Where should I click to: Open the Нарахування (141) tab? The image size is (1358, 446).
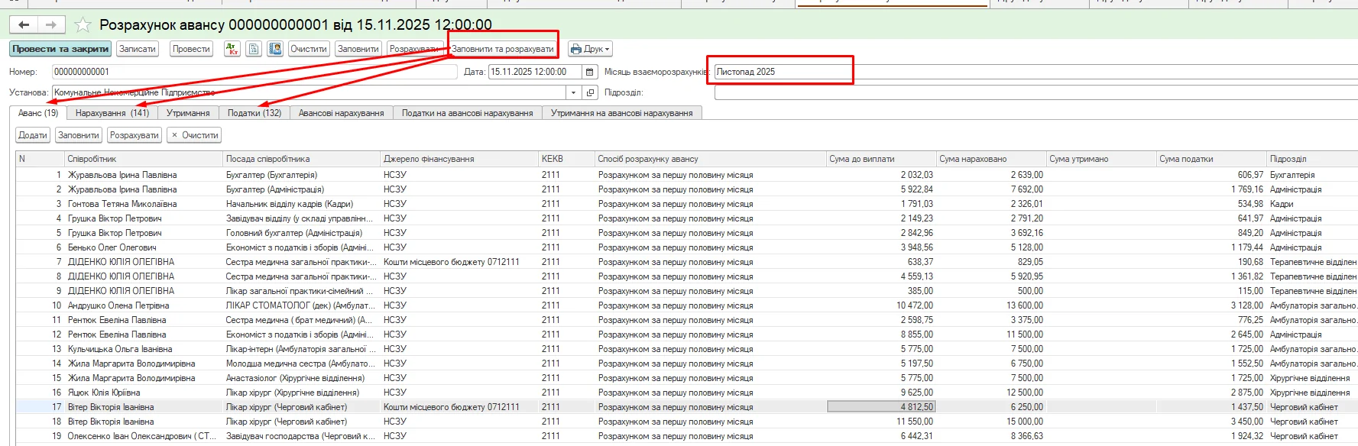pos(112,113)
